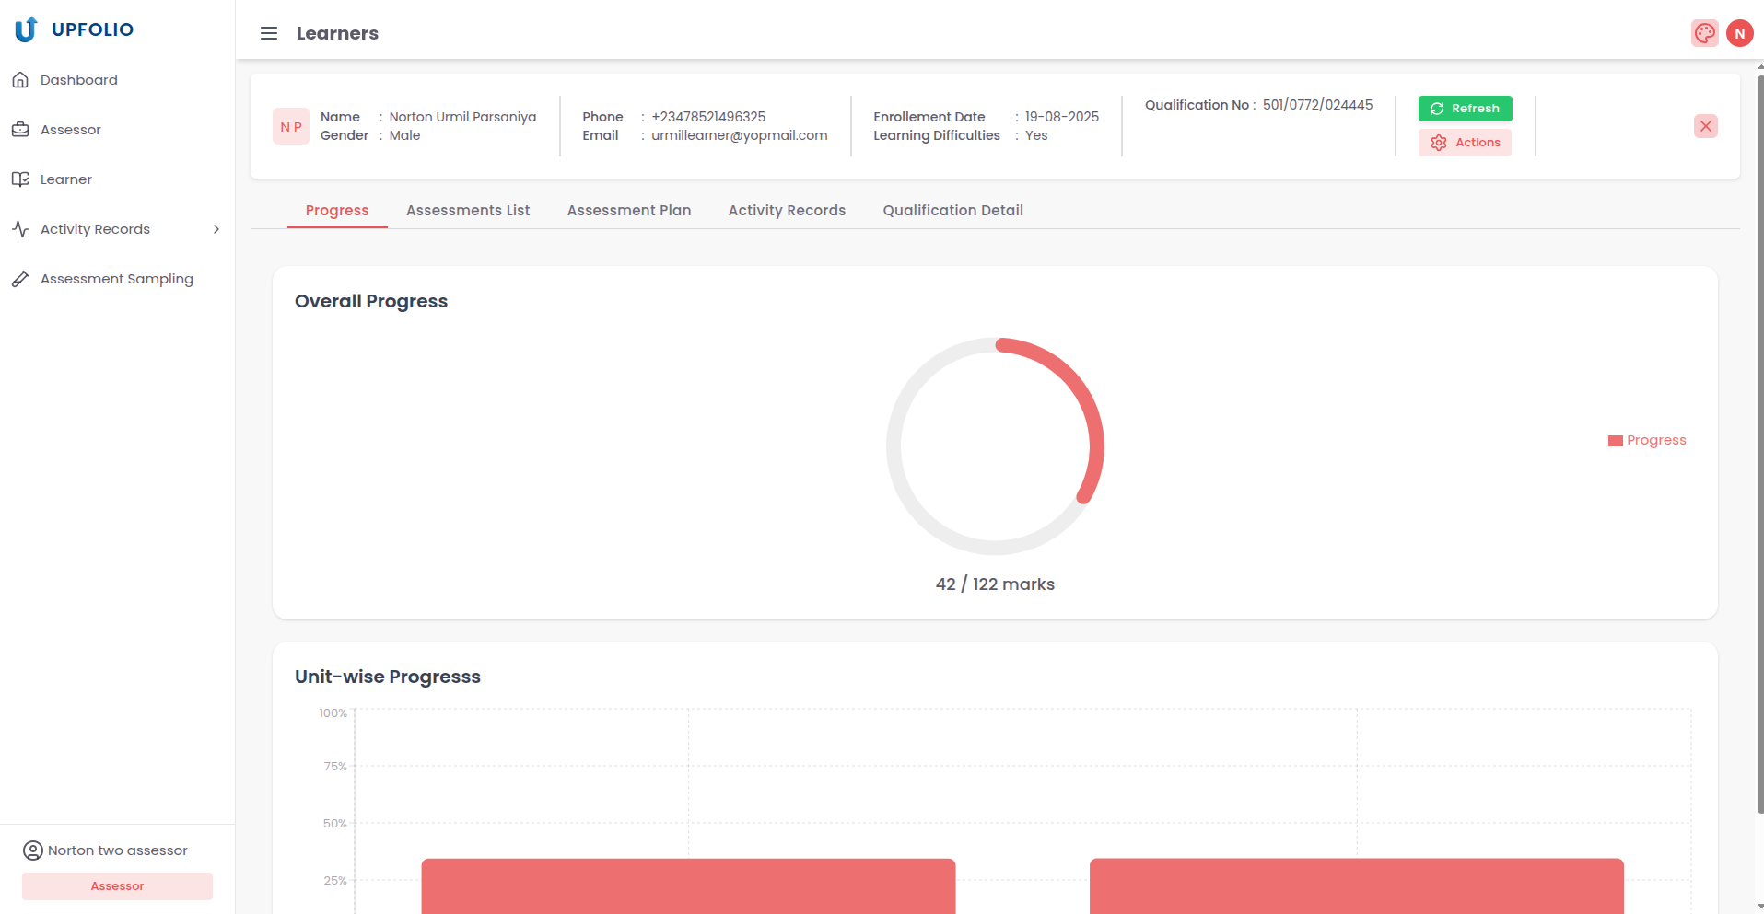Select the Assessment Sampling pen icon
Viewport: 1764px width, 914px height.
click(x=21, y=278)
